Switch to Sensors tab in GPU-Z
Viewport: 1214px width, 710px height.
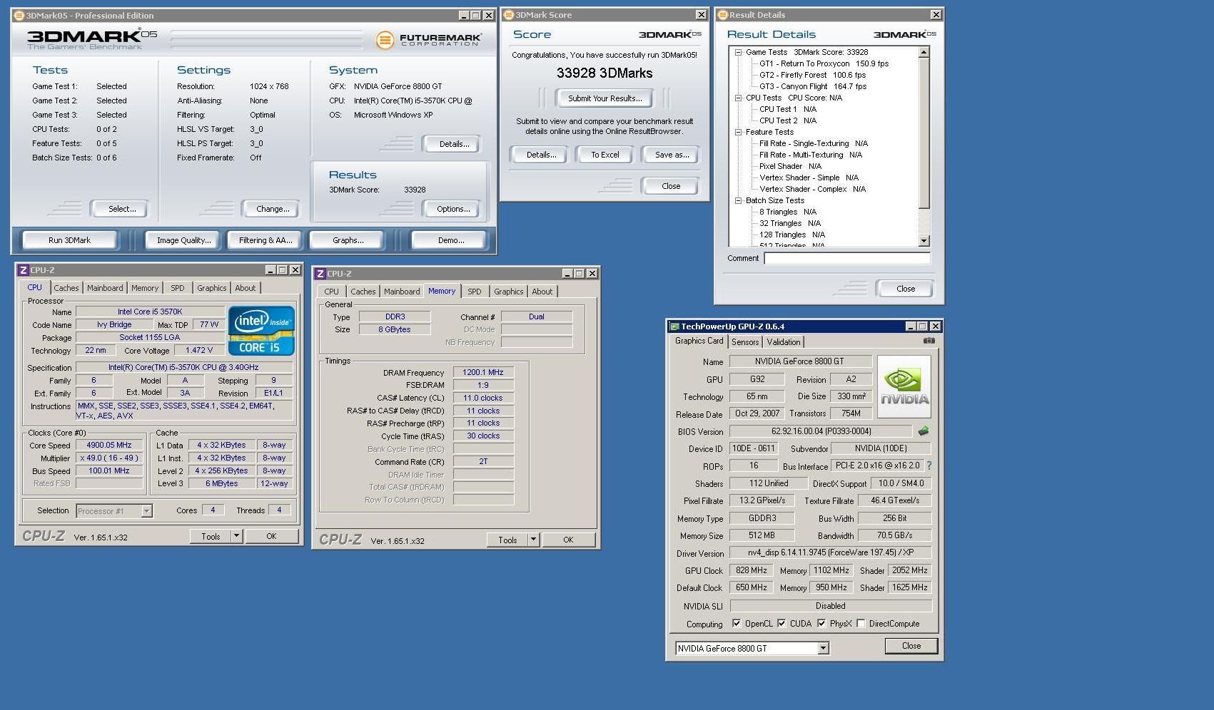(x=745, y=342)
